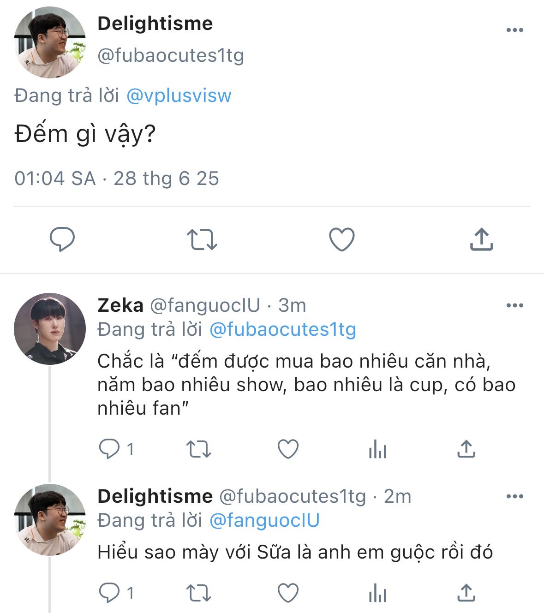Open more options on main tweet
This screenshot has width=544, height=613.
(x=514, y=30)
